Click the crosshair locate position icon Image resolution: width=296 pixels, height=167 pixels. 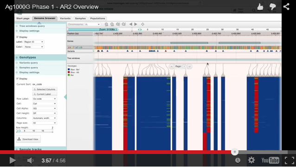pos(143,24)
